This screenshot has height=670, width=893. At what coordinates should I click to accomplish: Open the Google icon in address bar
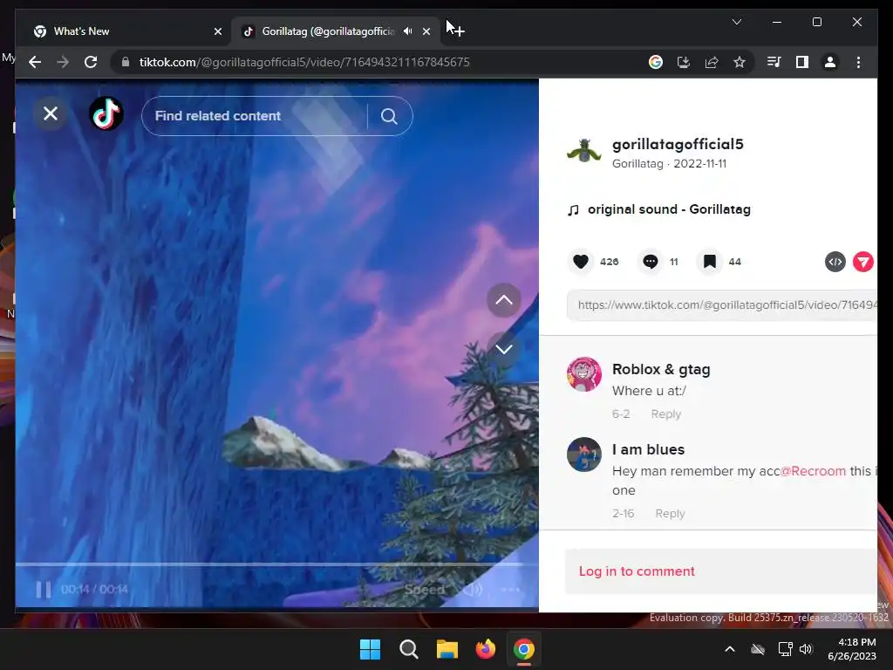click(656, 62)
